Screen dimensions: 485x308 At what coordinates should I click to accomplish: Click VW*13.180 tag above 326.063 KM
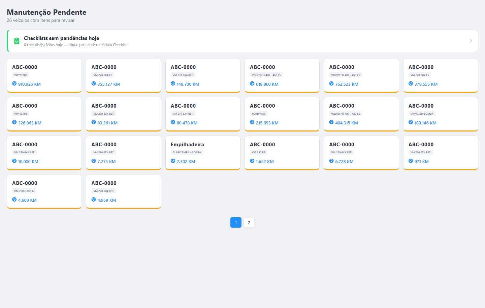coord(21,114)
